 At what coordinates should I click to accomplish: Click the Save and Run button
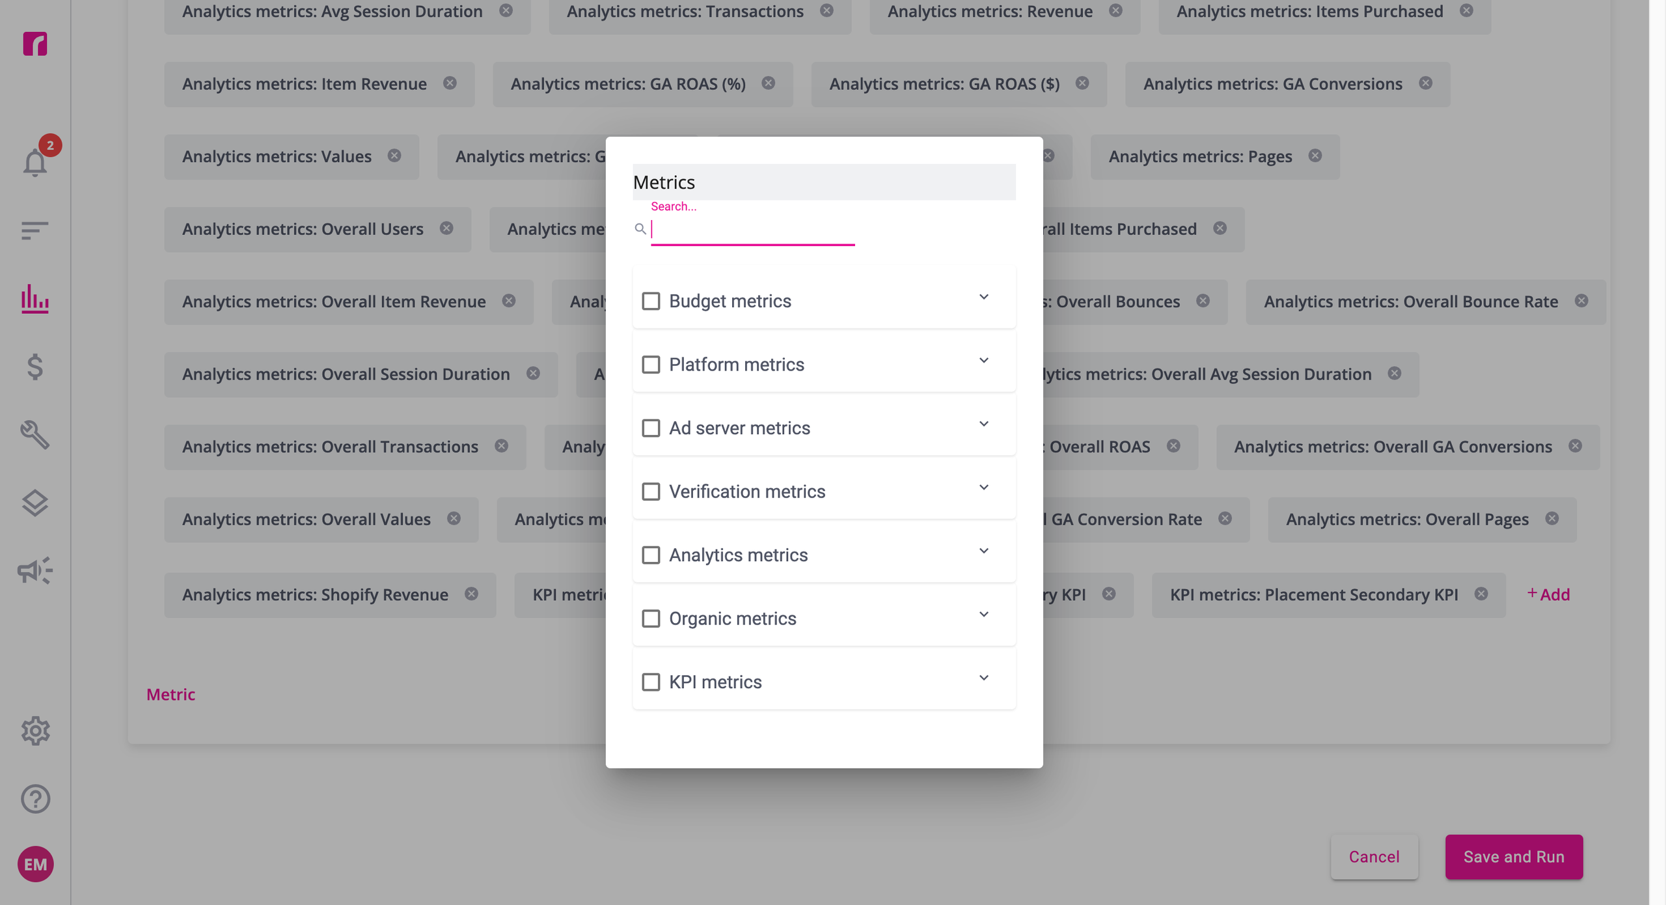[x=1514, y=857]
